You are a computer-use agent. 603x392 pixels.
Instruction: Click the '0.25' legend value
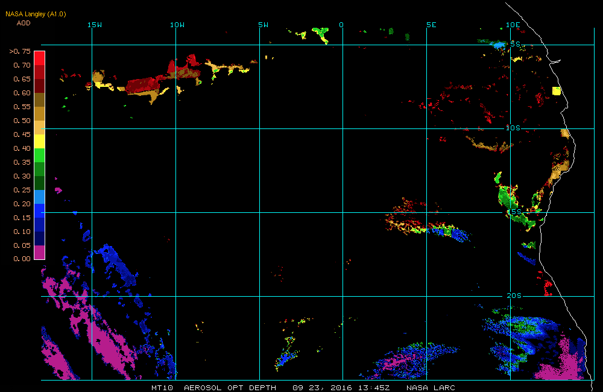(22, 190)
